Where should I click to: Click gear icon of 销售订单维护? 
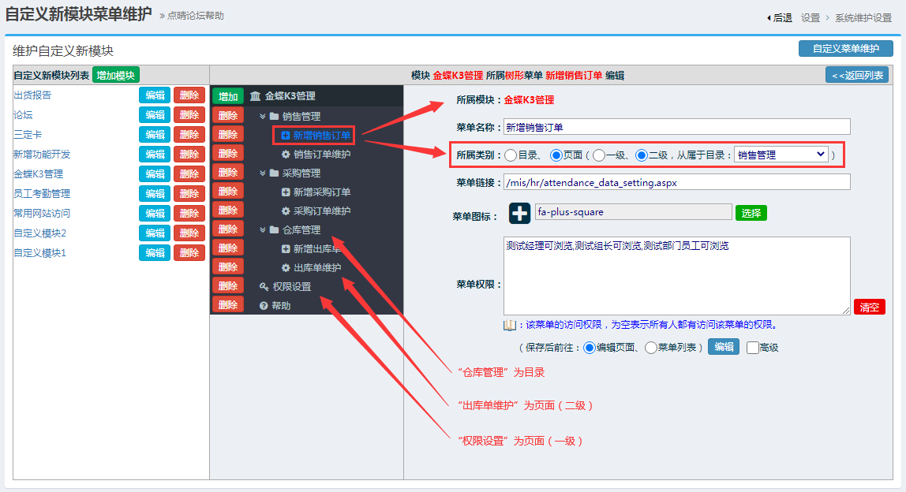286,155
